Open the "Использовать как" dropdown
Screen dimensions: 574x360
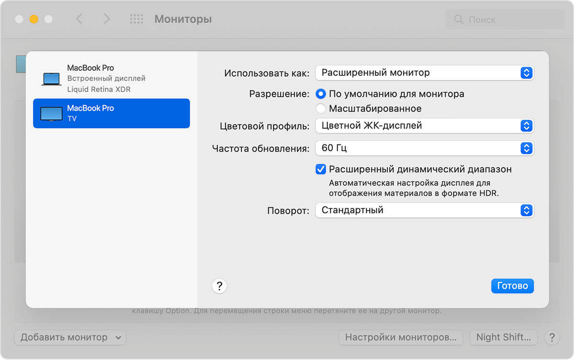pyautogui.click(x=424, y=73)
